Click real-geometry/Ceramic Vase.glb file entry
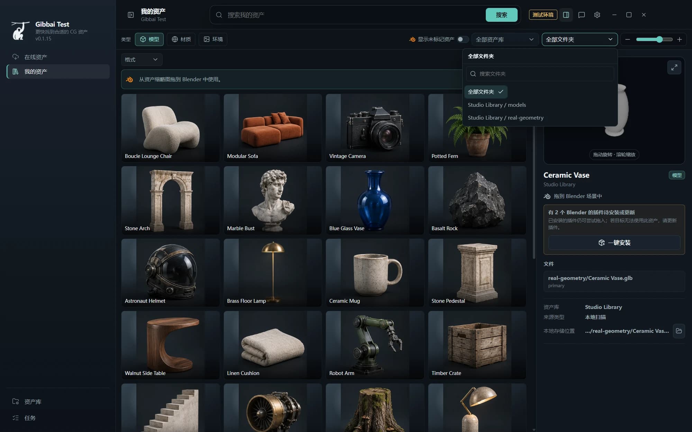This screenshot has width=692, height=432. coord(614,281)
